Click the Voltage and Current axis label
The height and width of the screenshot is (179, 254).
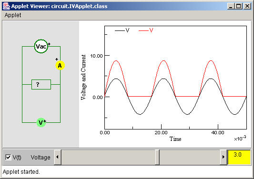click(x=83, y=77)
